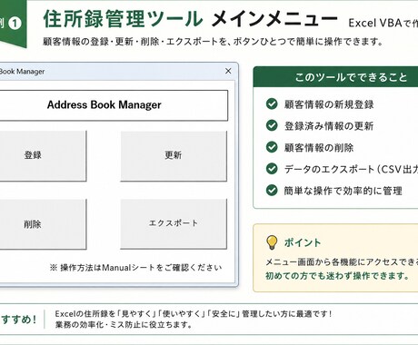Click the heading 住所録管理ツール メインメニュー
Image resolution: width=418 pixels, height=345 pixels.
[191, 19]
